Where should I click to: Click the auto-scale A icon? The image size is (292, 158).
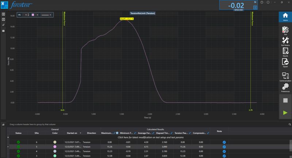tap(3, 25)
